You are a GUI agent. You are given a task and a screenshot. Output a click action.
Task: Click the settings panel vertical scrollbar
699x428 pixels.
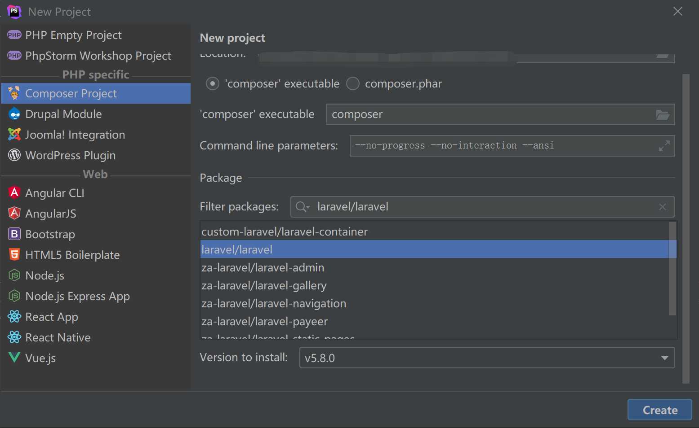(x=686, y=229)
